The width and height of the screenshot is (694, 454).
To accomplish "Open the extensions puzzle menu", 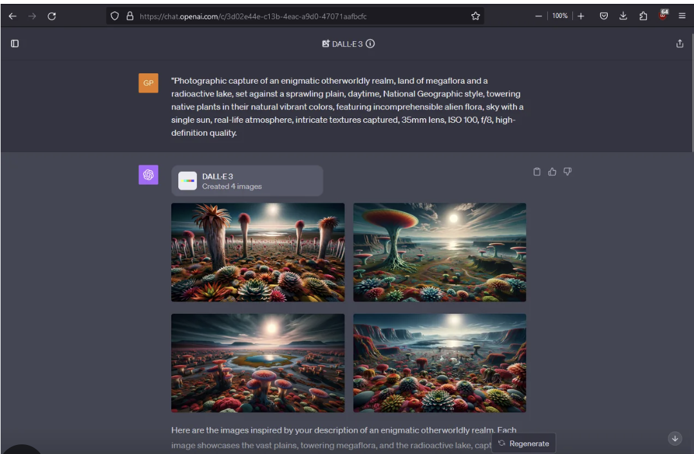I will [643, 16].
